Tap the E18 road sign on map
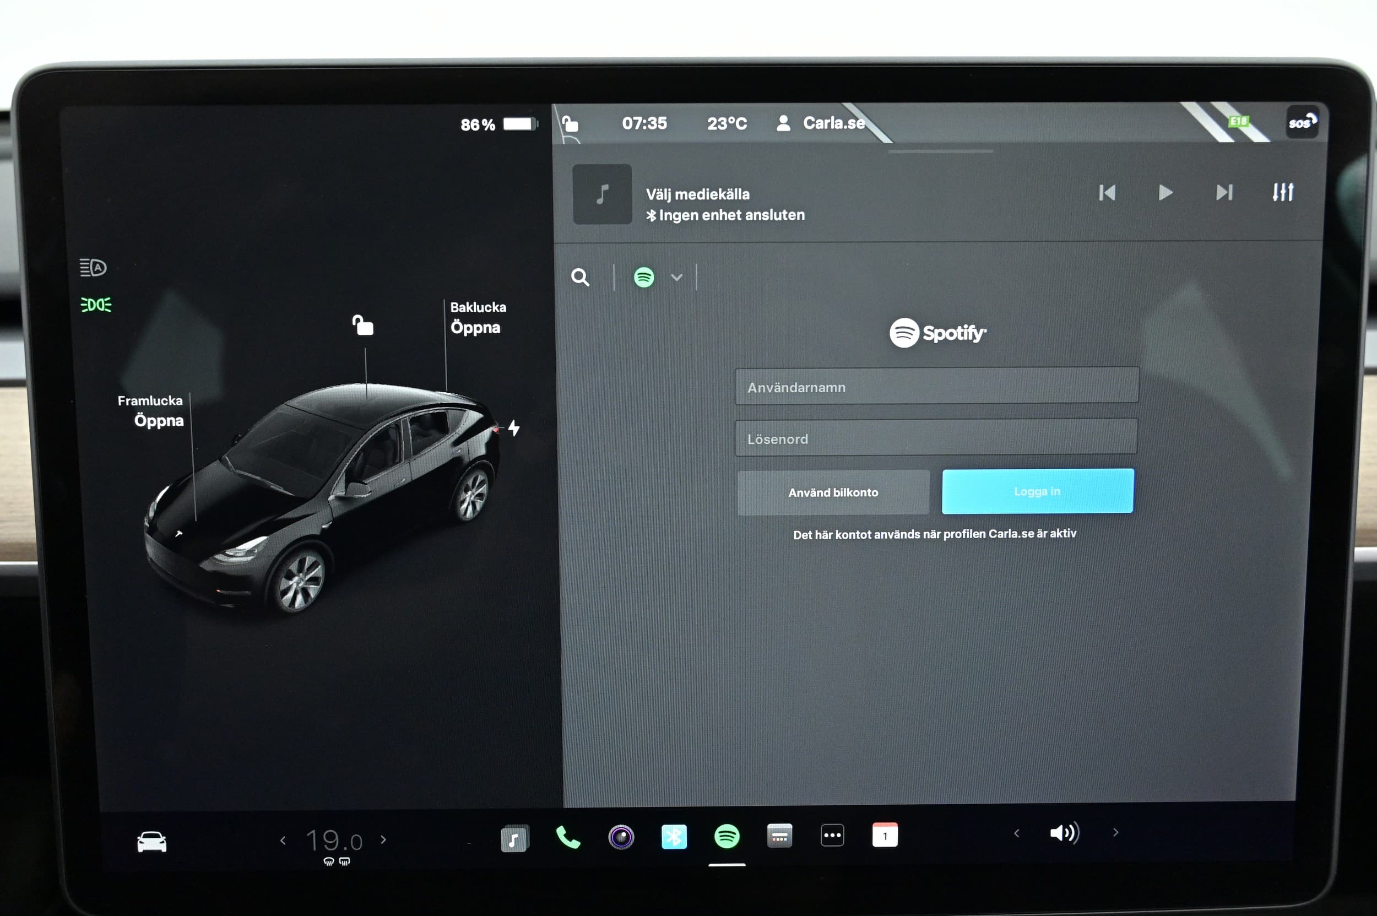 point(1238,122)
